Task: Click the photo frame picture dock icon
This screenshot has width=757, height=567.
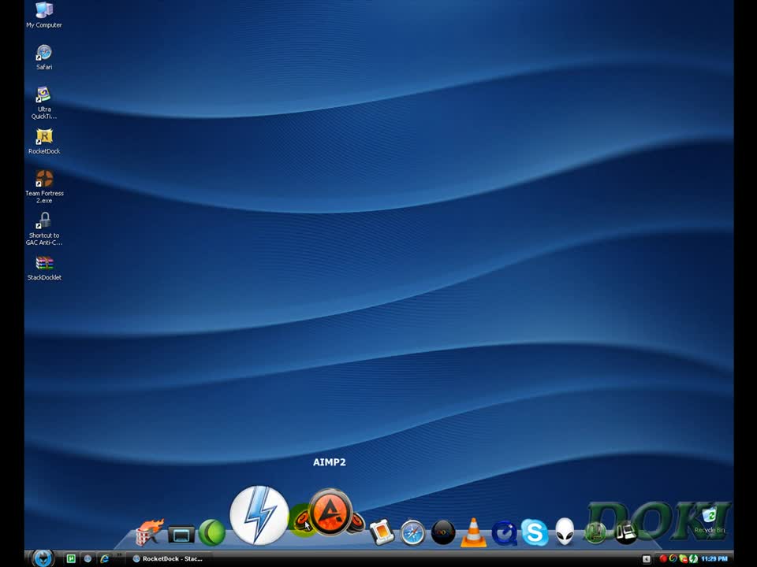Action: [382, 532]
